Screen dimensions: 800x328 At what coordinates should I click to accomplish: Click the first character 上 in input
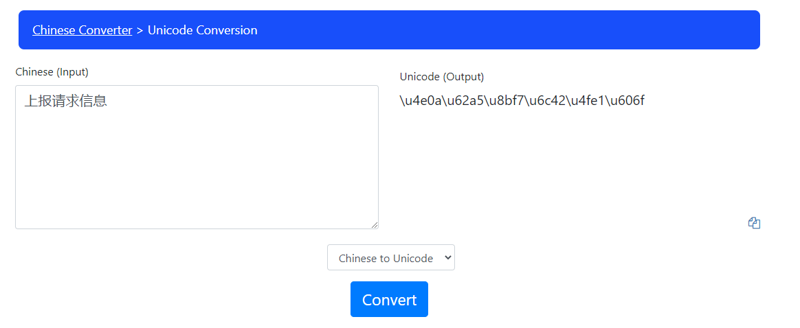click(32, 102)
